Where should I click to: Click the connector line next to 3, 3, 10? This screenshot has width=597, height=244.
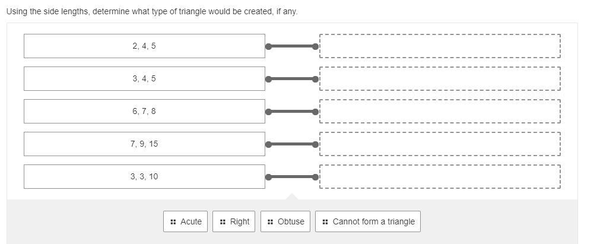pos(292,176)
